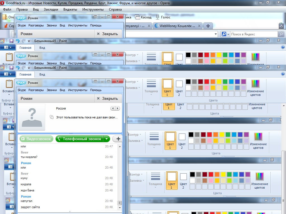286x214 pixels.
Task: Click Redo arrow in Безымянный6 Paint title bar
Action: pyautogui.click(x=23, y=68)
